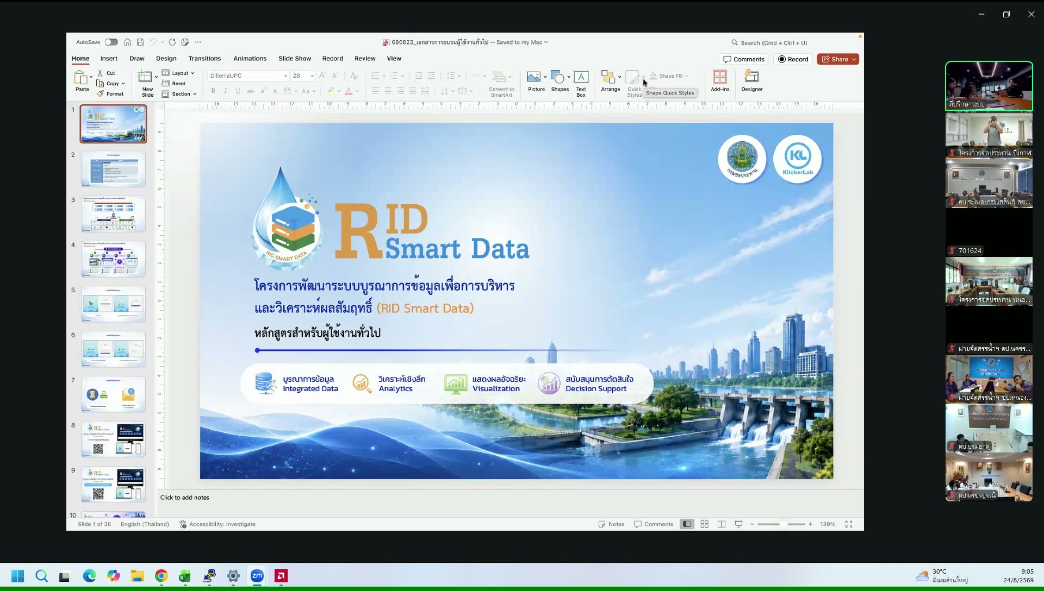The height and width of the screenshot is (591, 1044).
Task: Toggle justify text alignment
Action: tap(413, 91)
